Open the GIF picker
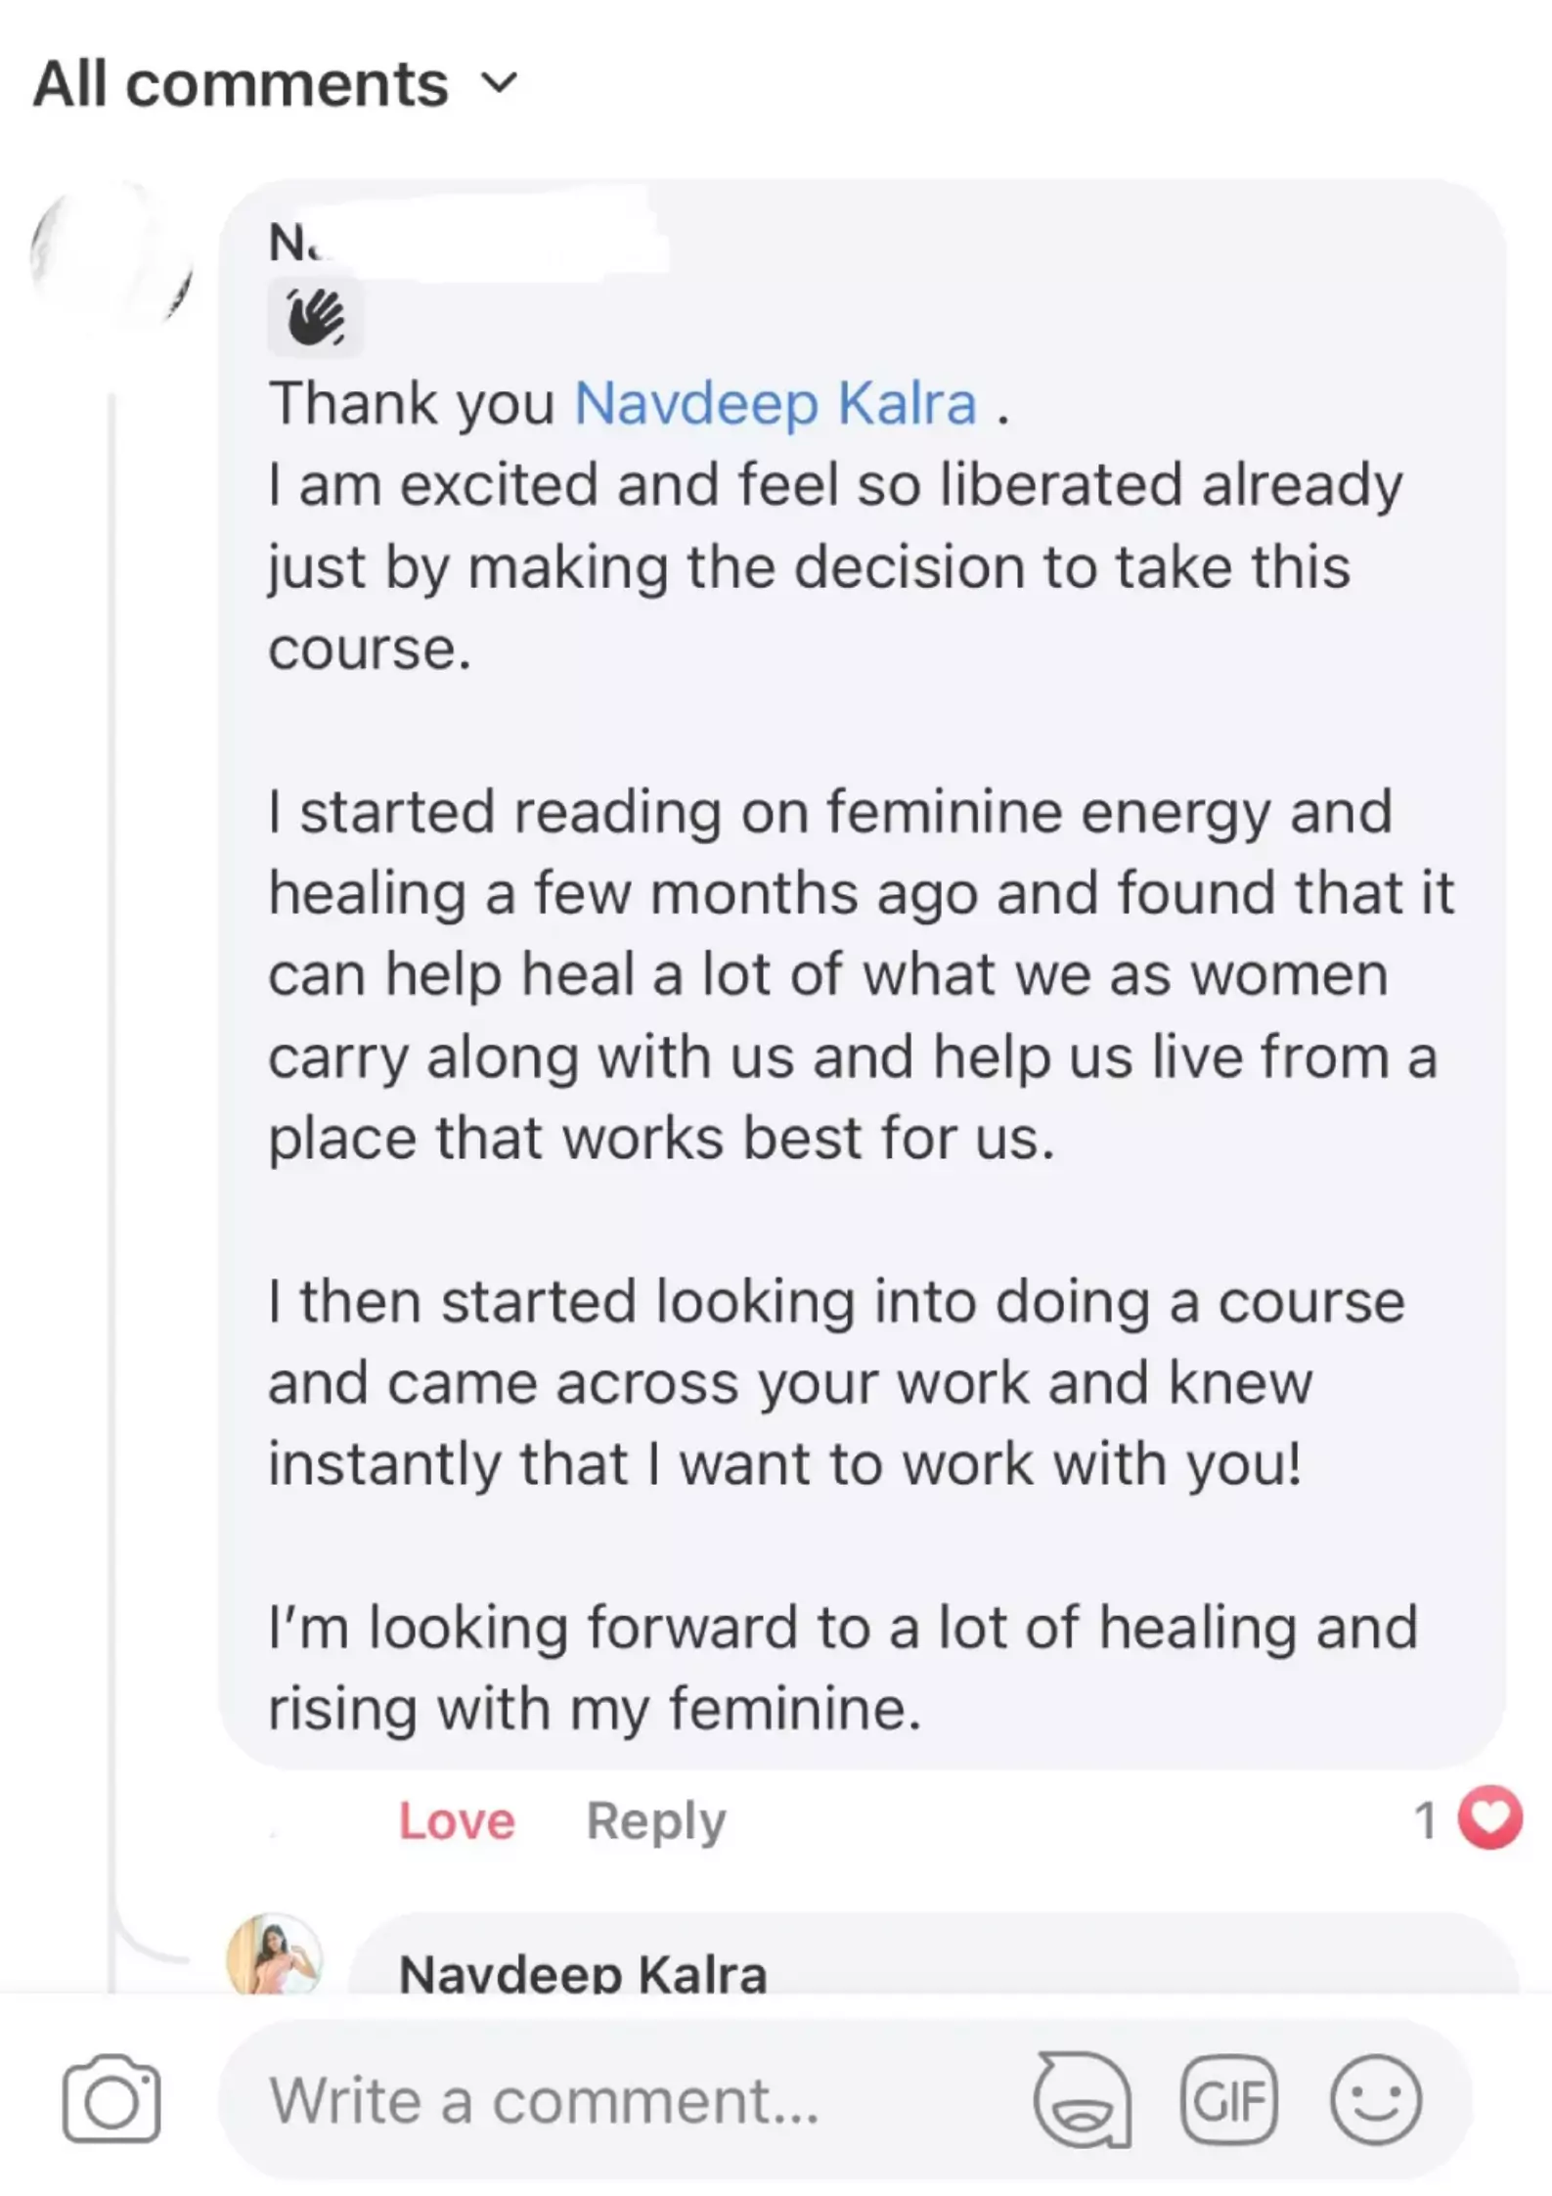Screen dimensions: 1552x2196 click(x=1229, y=2099)
